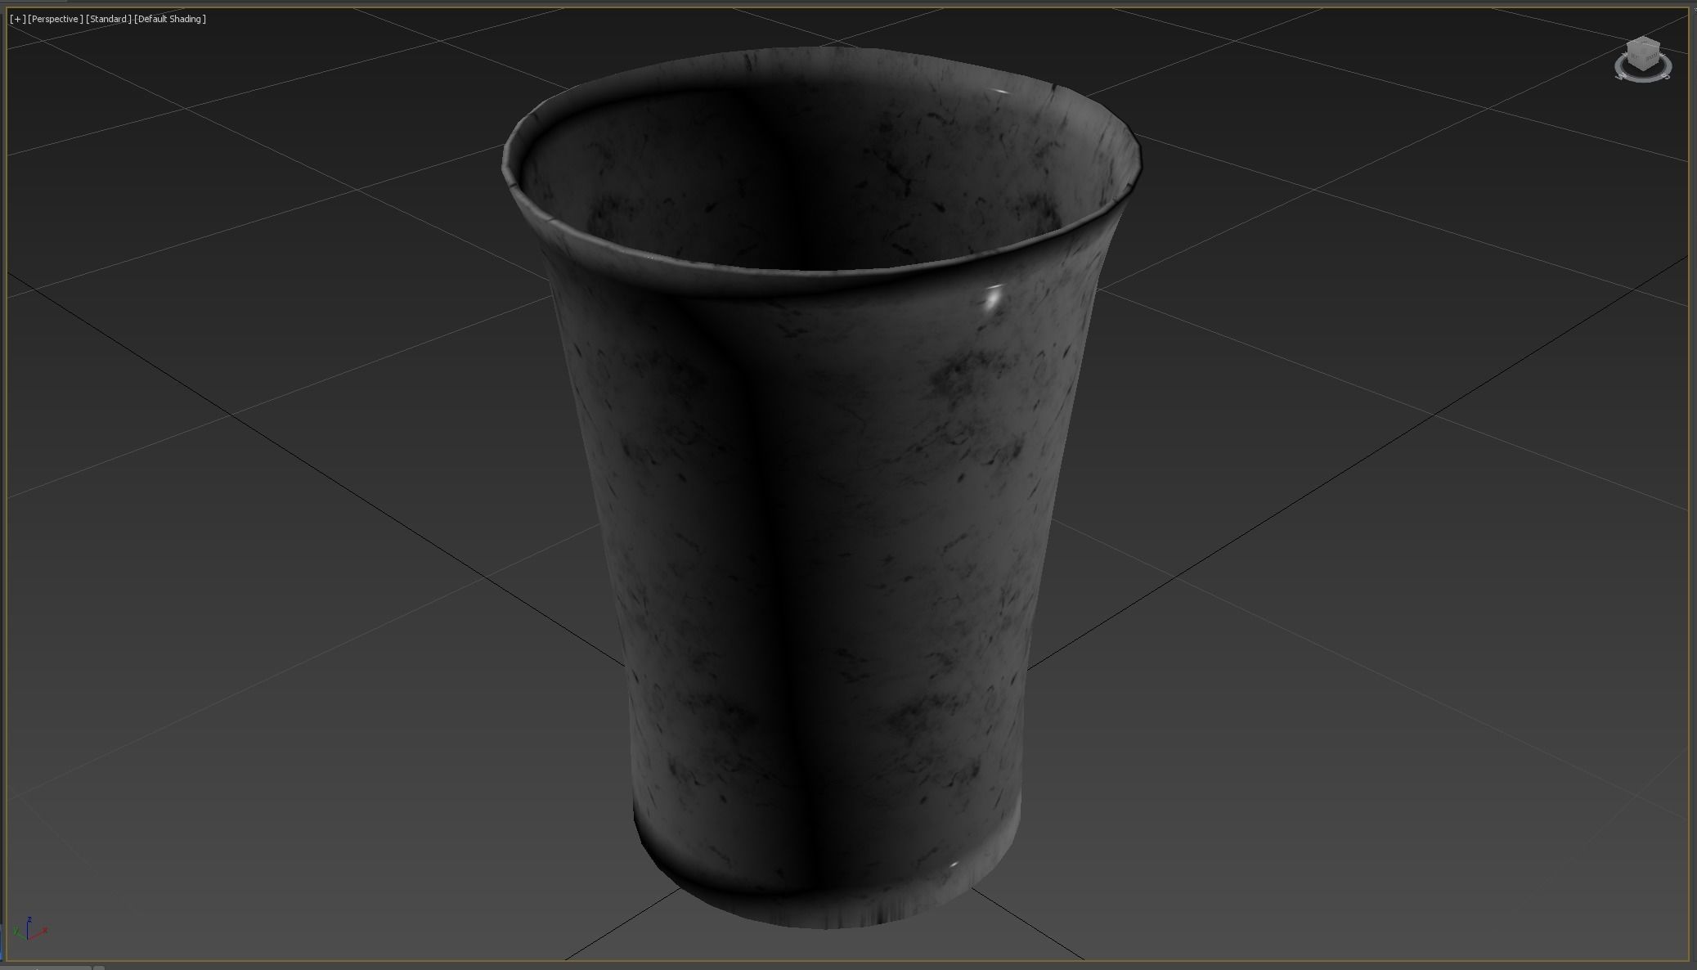Open the Perspective viewport label menu
This screenshot has width=1697, height=970.
pyautogui.click(x=56, y=19)
